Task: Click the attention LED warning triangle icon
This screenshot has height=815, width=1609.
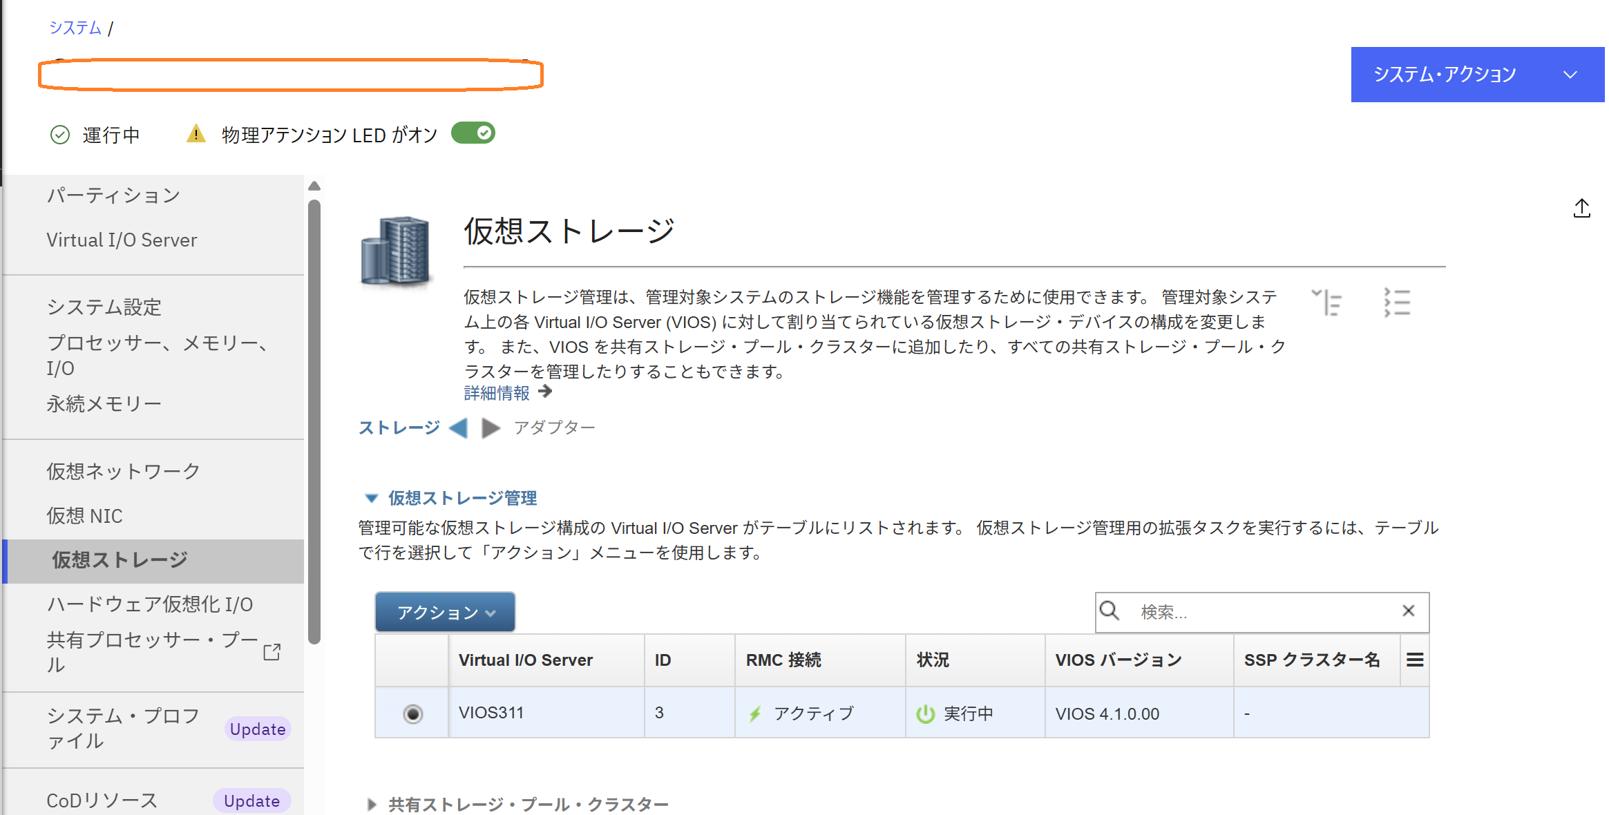Action: click(196, 133)
